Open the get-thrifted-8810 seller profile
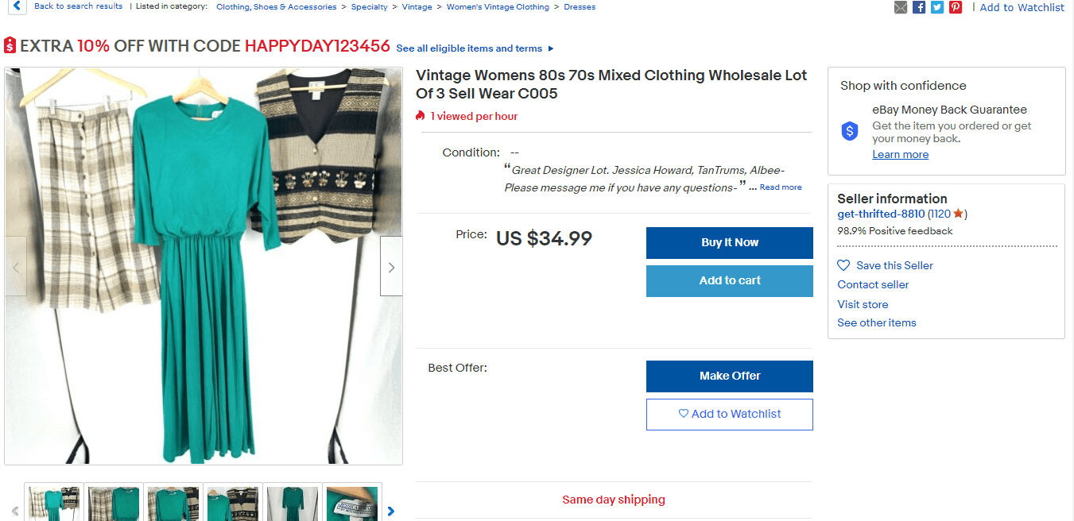The height and width of the screenshot is (521, 1074). (x=881, y=214)
